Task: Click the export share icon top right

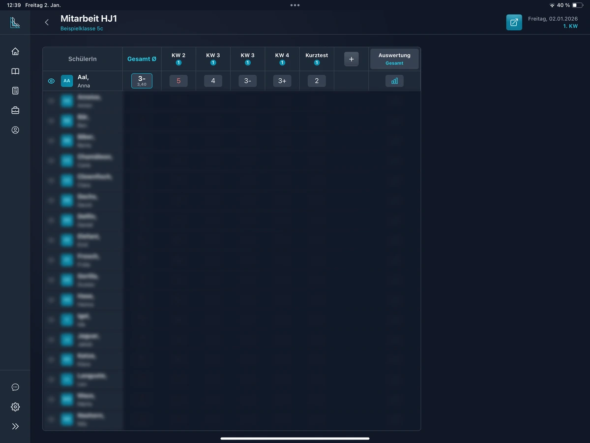Action: (514, 22)
